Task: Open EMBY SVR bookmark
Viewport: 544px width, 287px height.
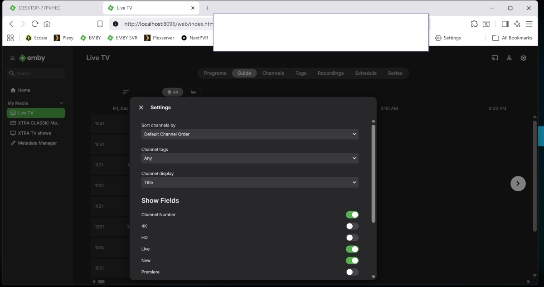Action: click(122, 38)
